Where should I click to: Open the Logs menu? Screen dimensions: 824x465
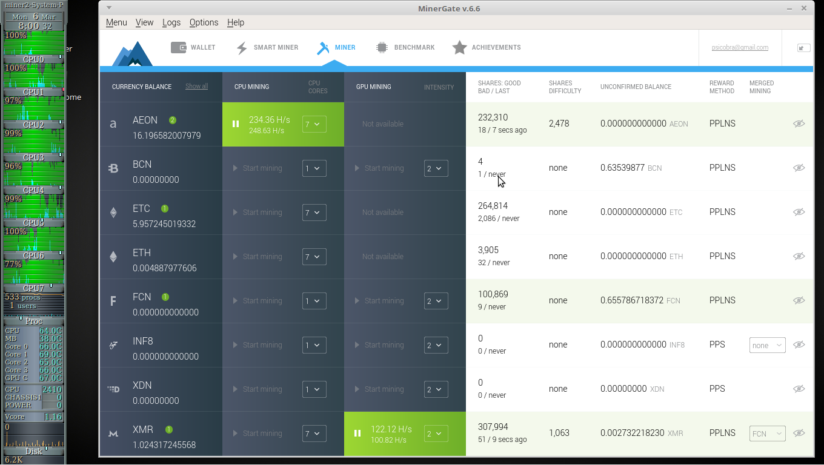171,22
